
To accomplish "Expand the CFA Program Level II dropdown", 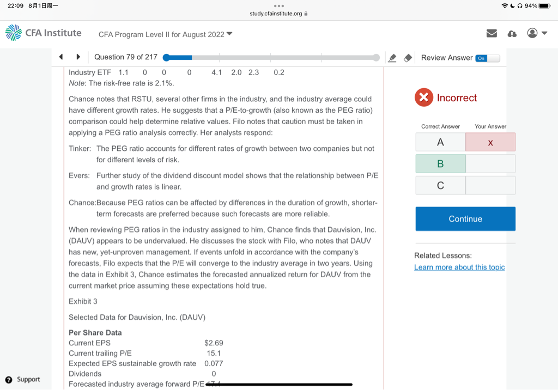I will (165, 34).
